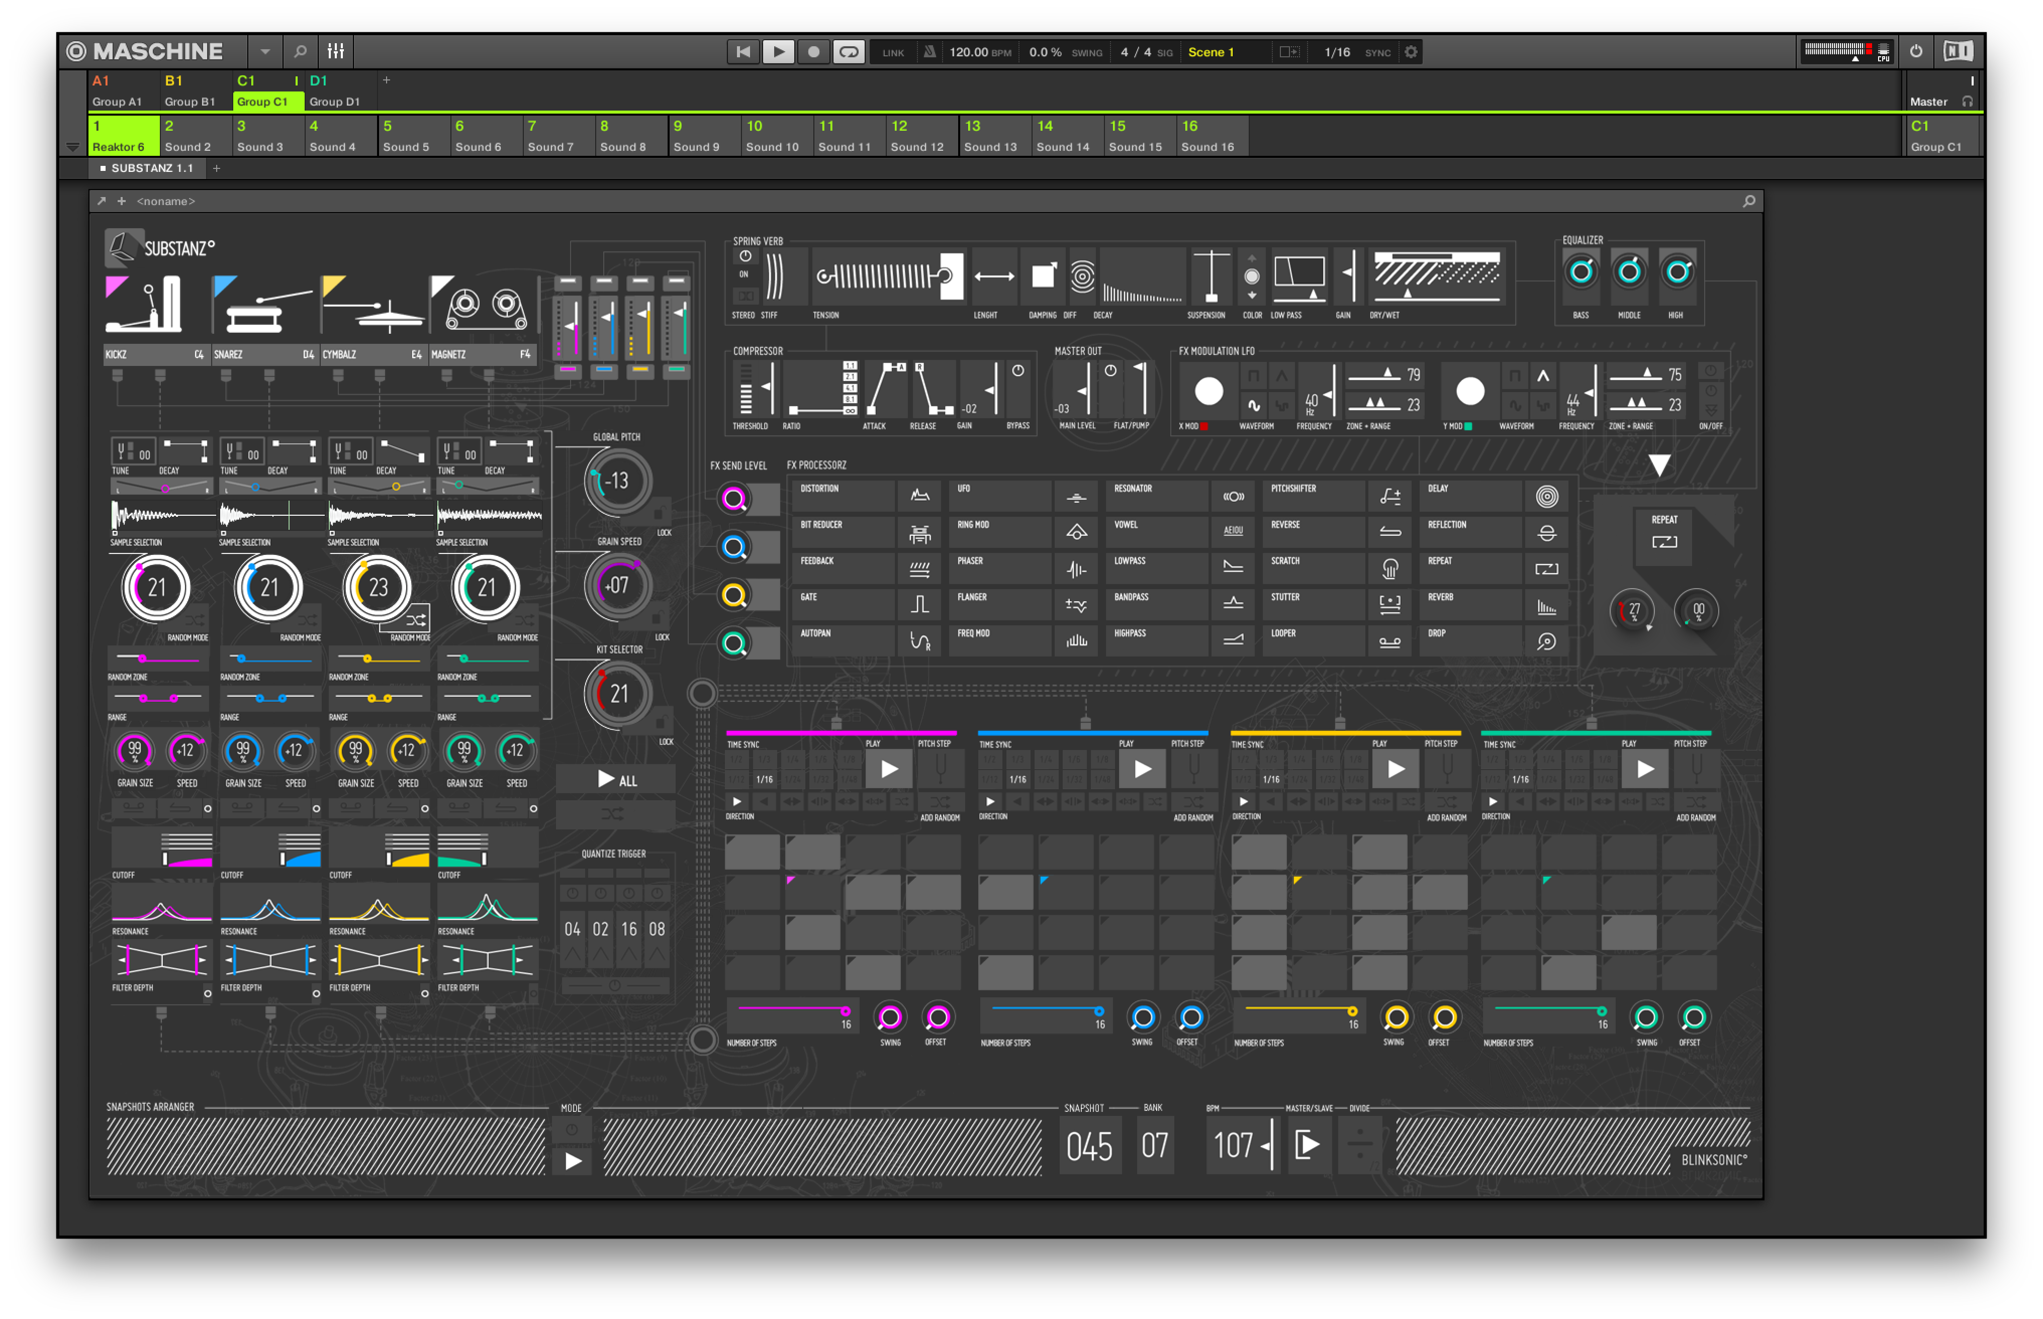Open the settings gear next to SYNC
The width and height of the screenshot is (2043, 1319).
[1411, 51]
